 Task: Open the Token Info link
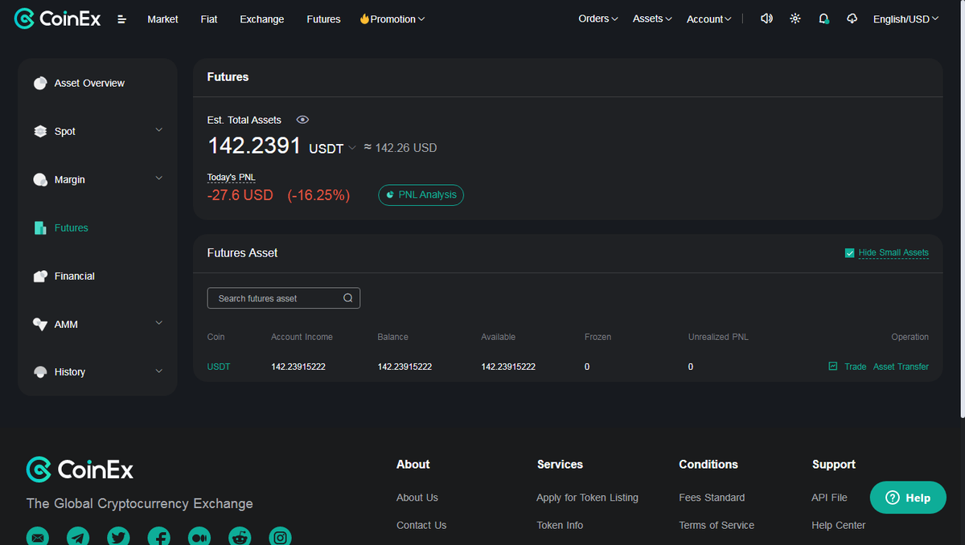(x=560, y=525)
